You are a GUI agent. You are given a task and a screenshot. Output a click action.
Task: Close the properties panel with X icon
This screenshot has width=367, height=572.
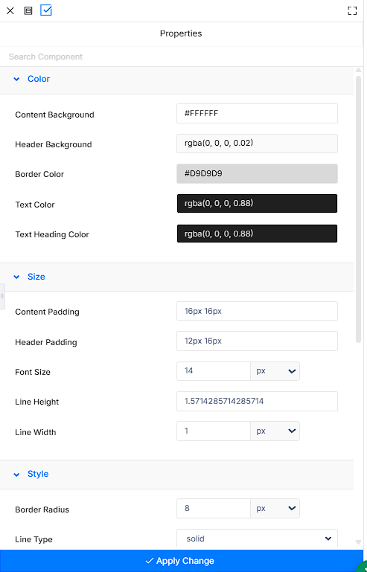point(10,10)
